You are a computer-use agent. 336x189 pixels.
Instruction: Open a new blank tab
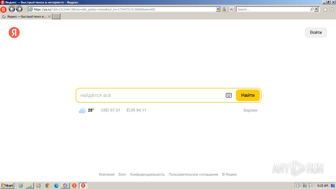click(x=56, y=17)
